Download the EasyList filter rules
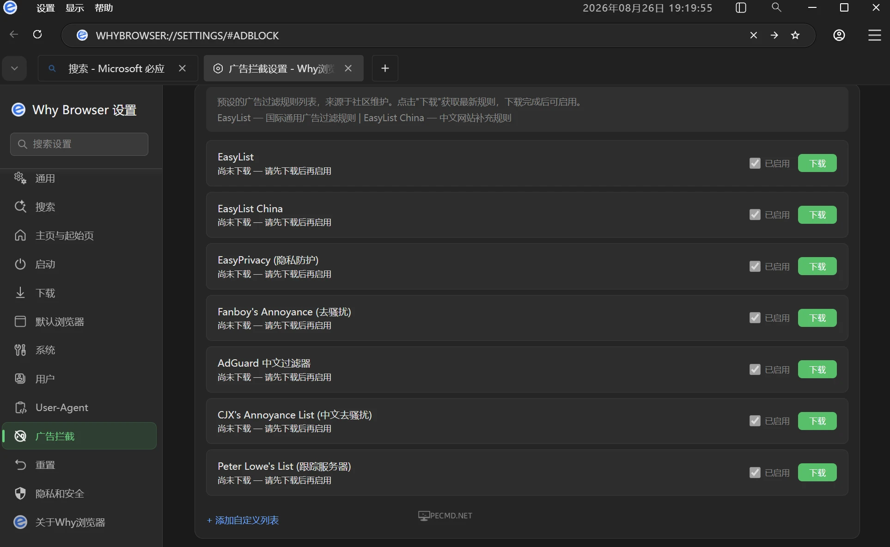The height and width of the screenshot is (547, 890). (x=817, y=163)
